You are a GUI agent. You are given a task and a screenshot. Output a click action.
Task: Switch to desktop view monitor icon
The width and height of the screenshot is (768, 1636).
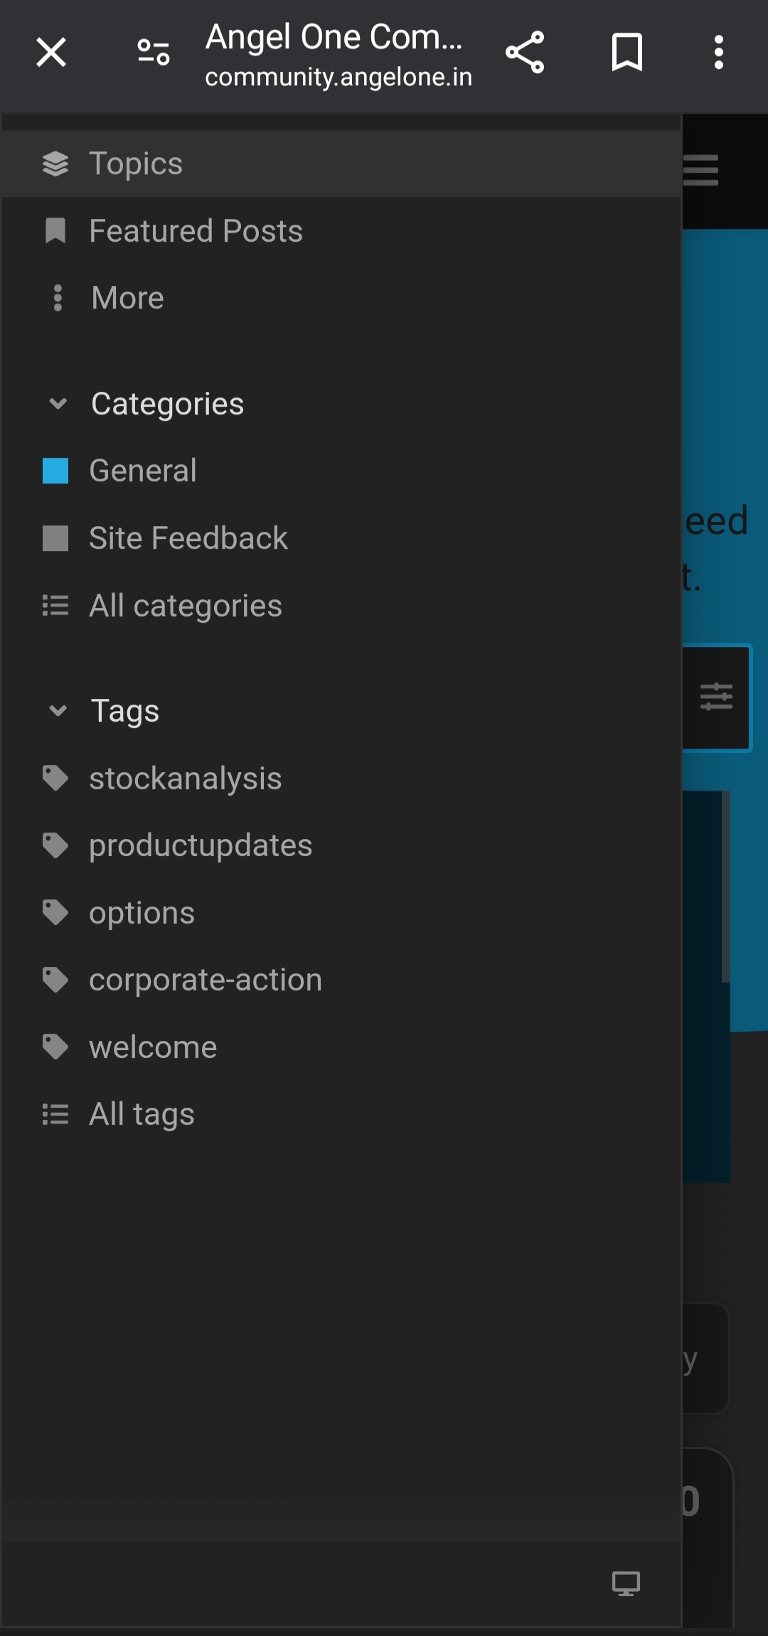[626, 1583]
